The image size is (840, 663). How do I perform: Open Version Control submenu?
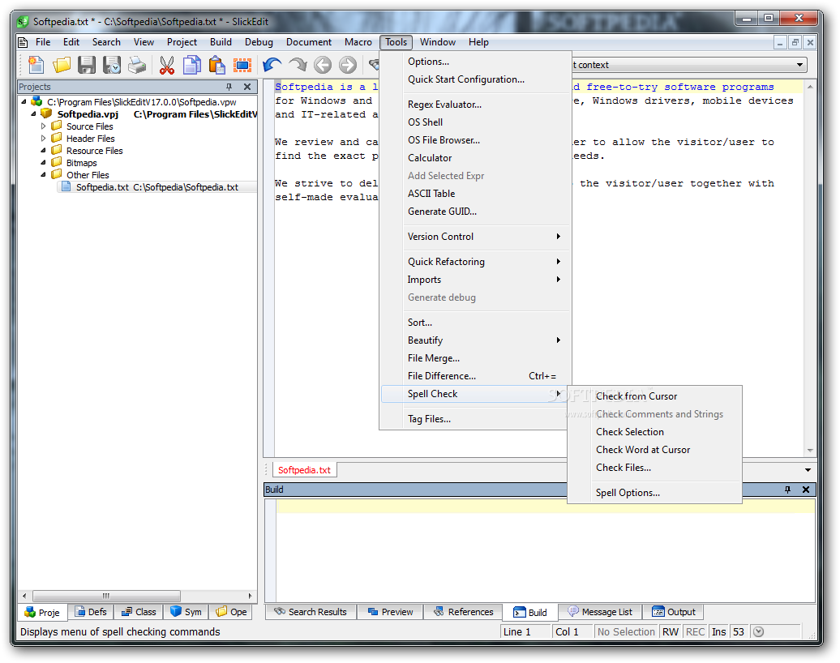coord(476,236)
